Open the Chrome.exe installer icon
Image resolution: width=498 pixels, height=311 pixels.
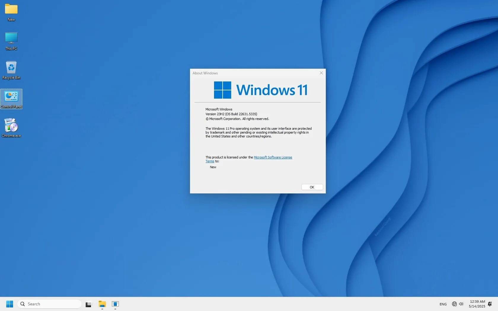(11, 126)
